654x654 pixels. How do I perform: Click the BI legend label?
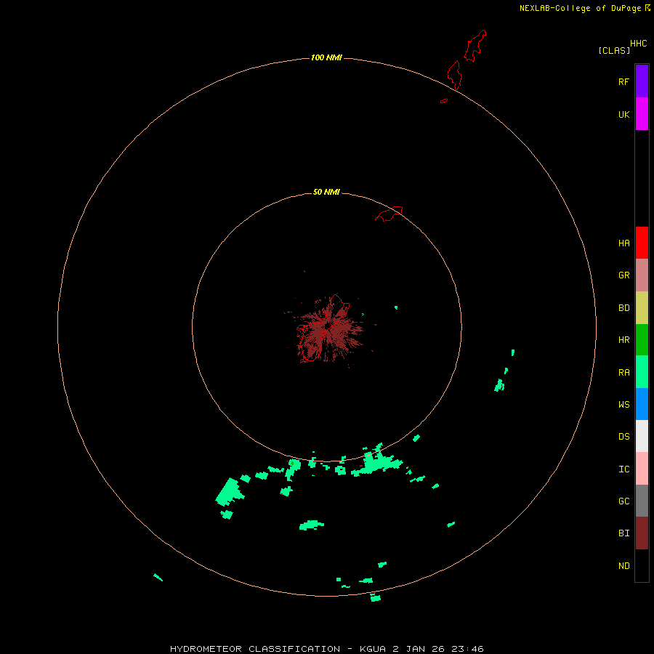(623, 533)
